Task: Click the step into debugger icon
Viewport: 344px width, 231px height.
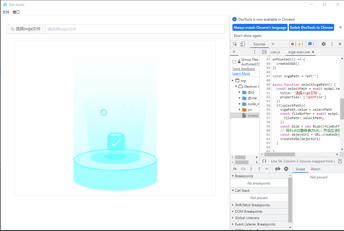Action: pos(251,169)
